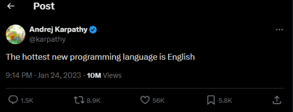
Task: Click the Andrej Karpathy display name
Action: 58,30
